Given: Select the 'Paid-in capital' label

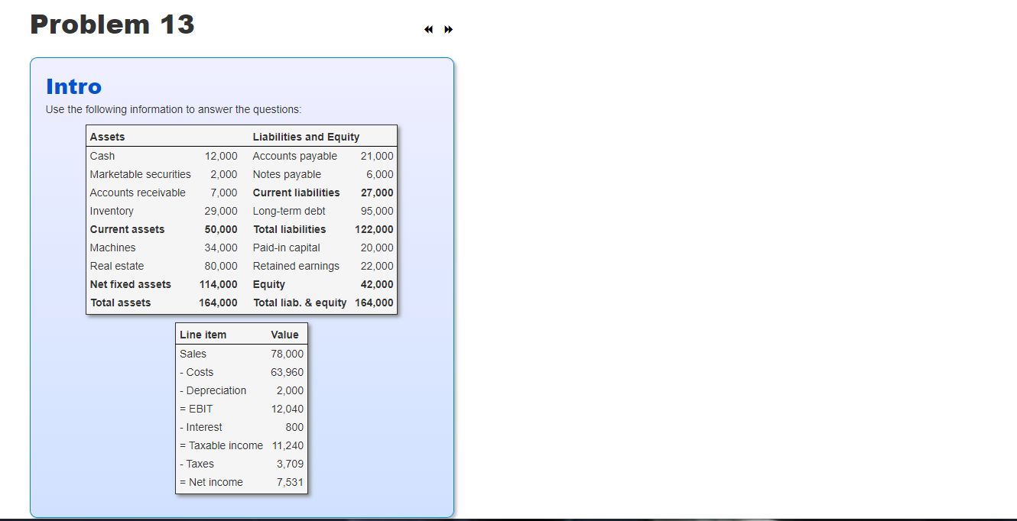Looking at the screenshot, I should pos(287,248).
